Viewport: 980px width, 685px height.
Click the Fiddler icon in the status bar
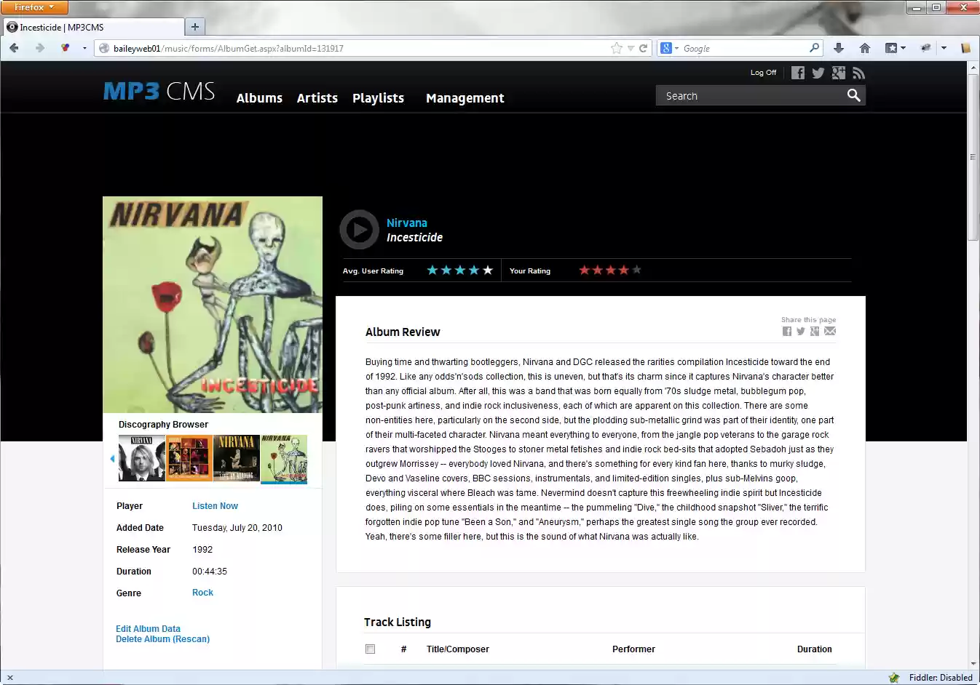coord(893,677)
